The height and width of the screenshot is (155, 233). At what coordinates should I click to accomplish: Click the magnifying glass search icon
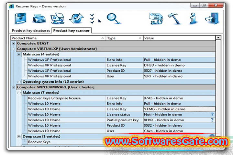coord(113,18)
